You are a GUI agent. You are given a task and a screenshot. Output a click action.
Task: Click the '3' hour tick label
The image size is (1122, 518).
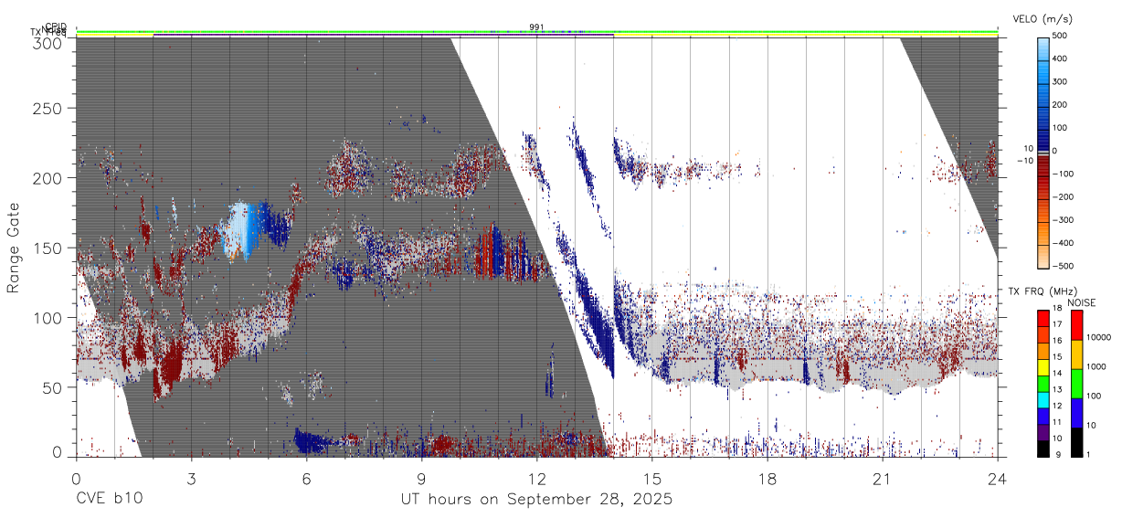(x=191, y=479)
